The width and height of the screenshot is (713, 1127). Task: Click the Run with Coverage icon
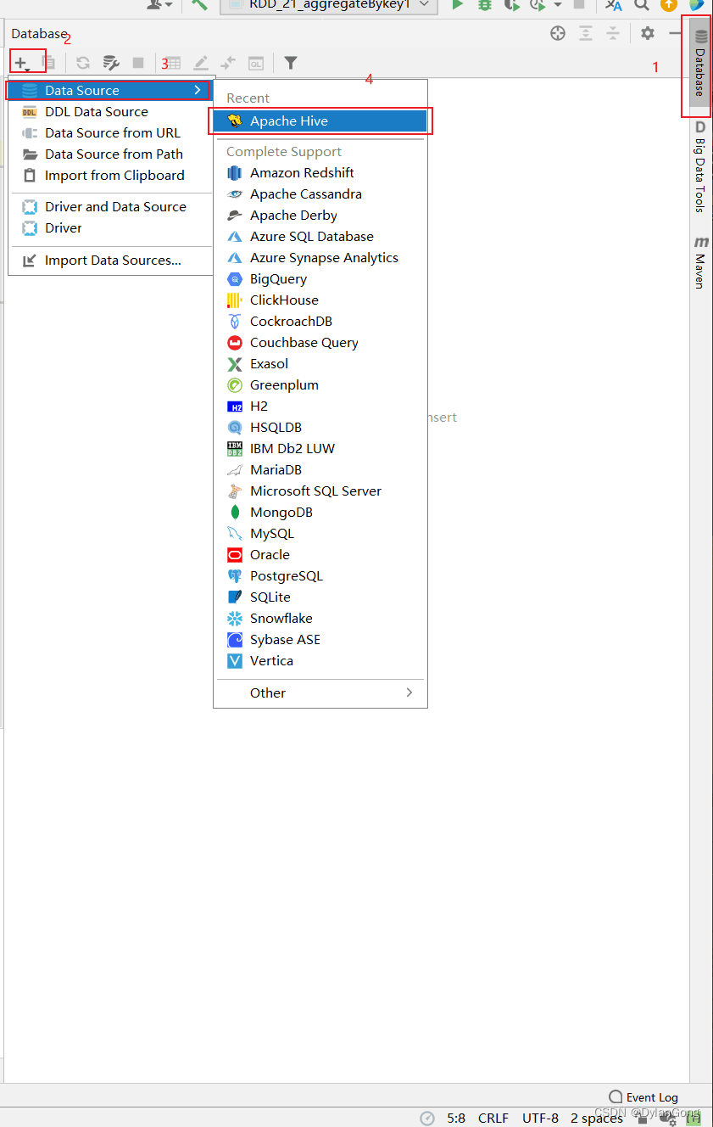click(511, 4)
